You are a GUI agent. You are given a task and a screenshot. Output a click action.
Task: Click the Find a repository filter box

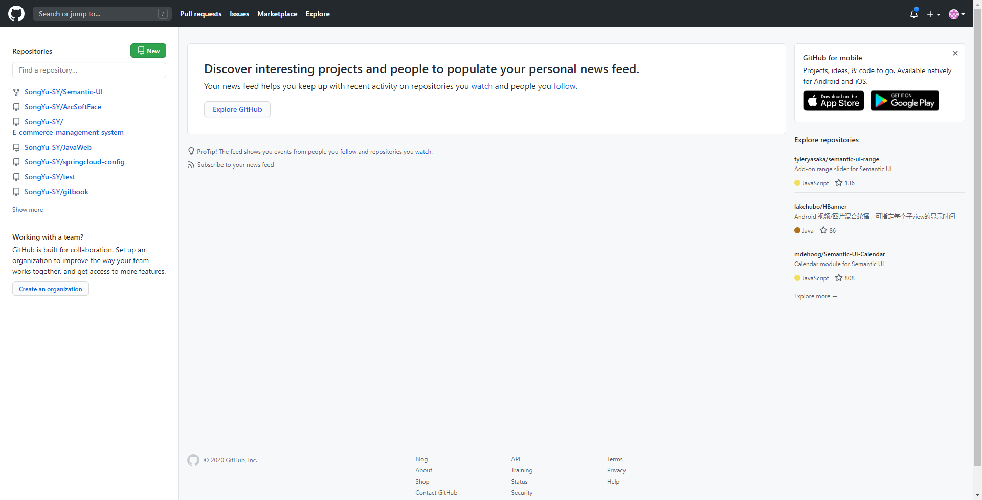[89, 70]
